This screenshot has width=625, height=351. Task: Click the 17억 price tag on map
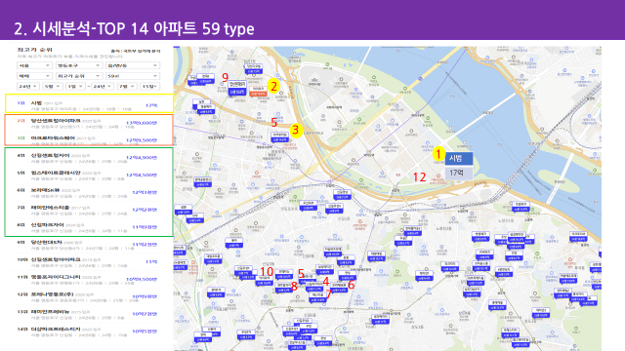[459, 174]
